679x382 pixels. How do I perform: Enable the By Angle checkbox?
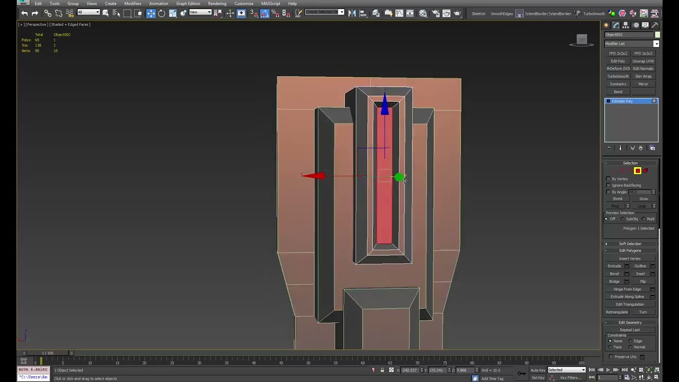608,192
